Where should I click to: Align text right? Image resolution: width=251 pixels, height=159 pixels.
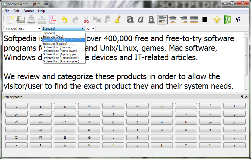[x=184, y=20]
